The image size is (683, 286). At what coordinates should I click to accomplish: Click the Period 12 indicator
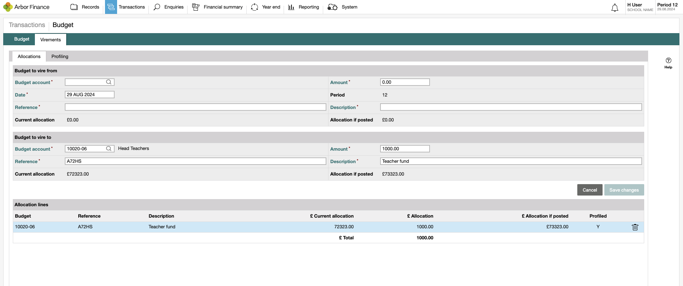[667, 5]
